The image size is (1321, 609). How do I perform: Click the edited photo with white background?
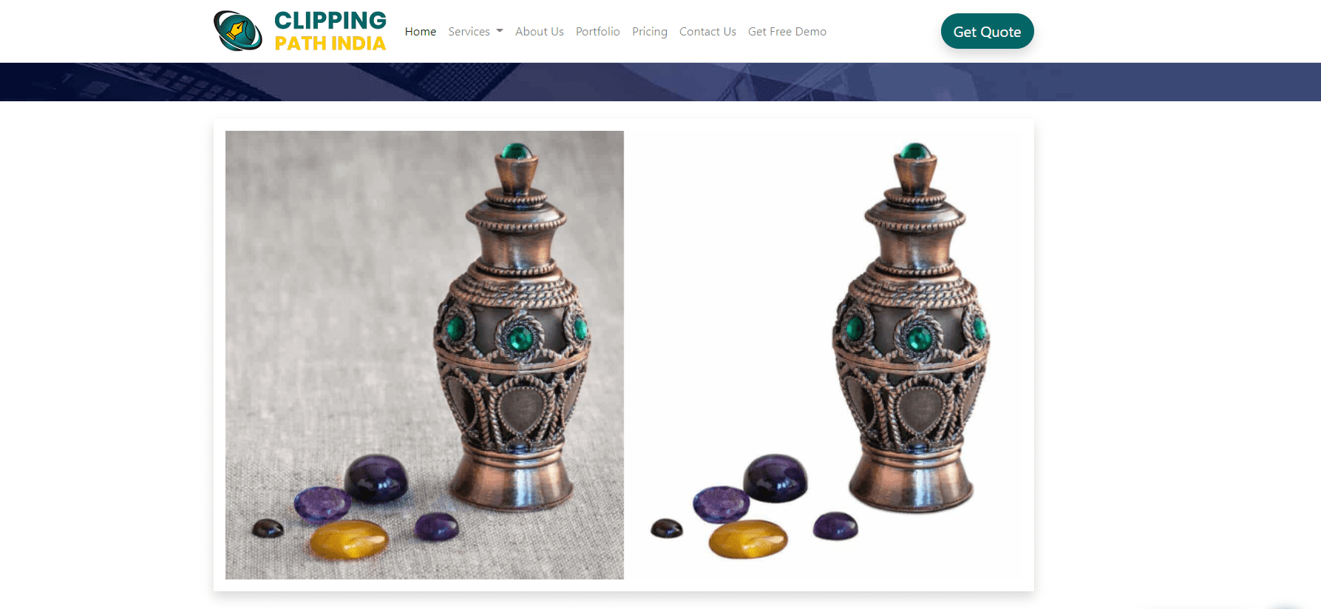[823, 355]
